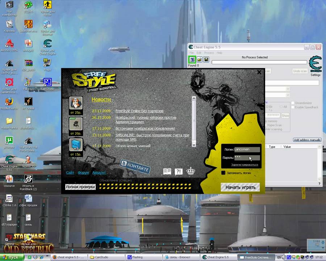Enable the Unrandomizer checkbox in Cheat Engine
Viewport: 326px width, 261px height.
pyautogui.click(x=293, y=103)
